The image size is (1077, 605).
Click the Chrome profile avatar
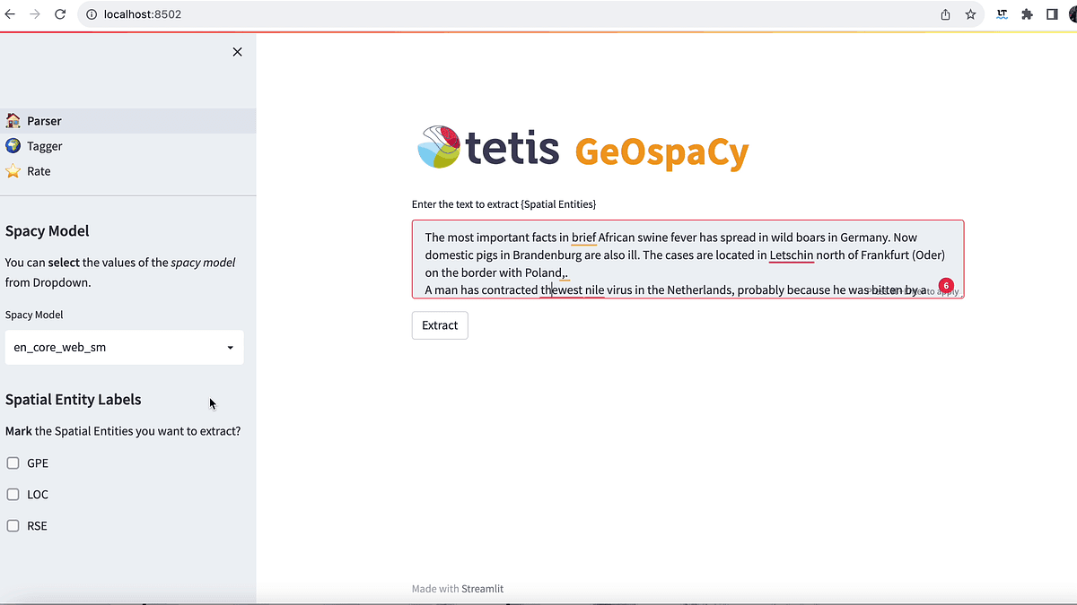click(1073, 14)
